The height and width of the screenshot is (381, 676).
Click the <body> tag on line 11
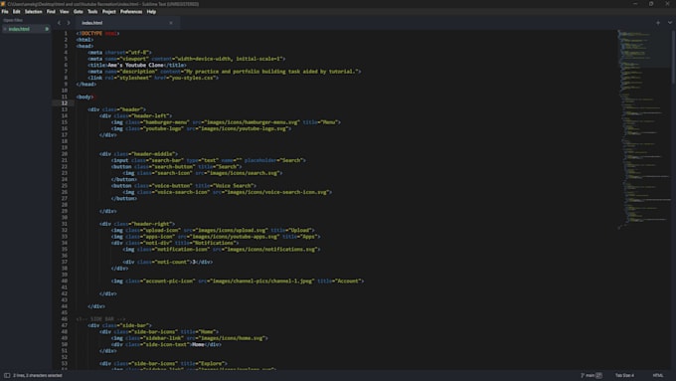click(x=84, y=96)
